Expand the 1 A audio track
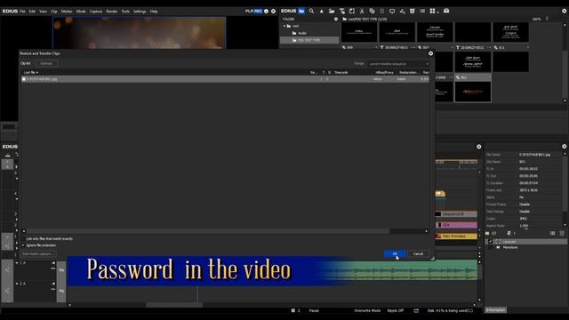Image resolution: width=569 pixels, height=320 pixels. click(17, 263)
